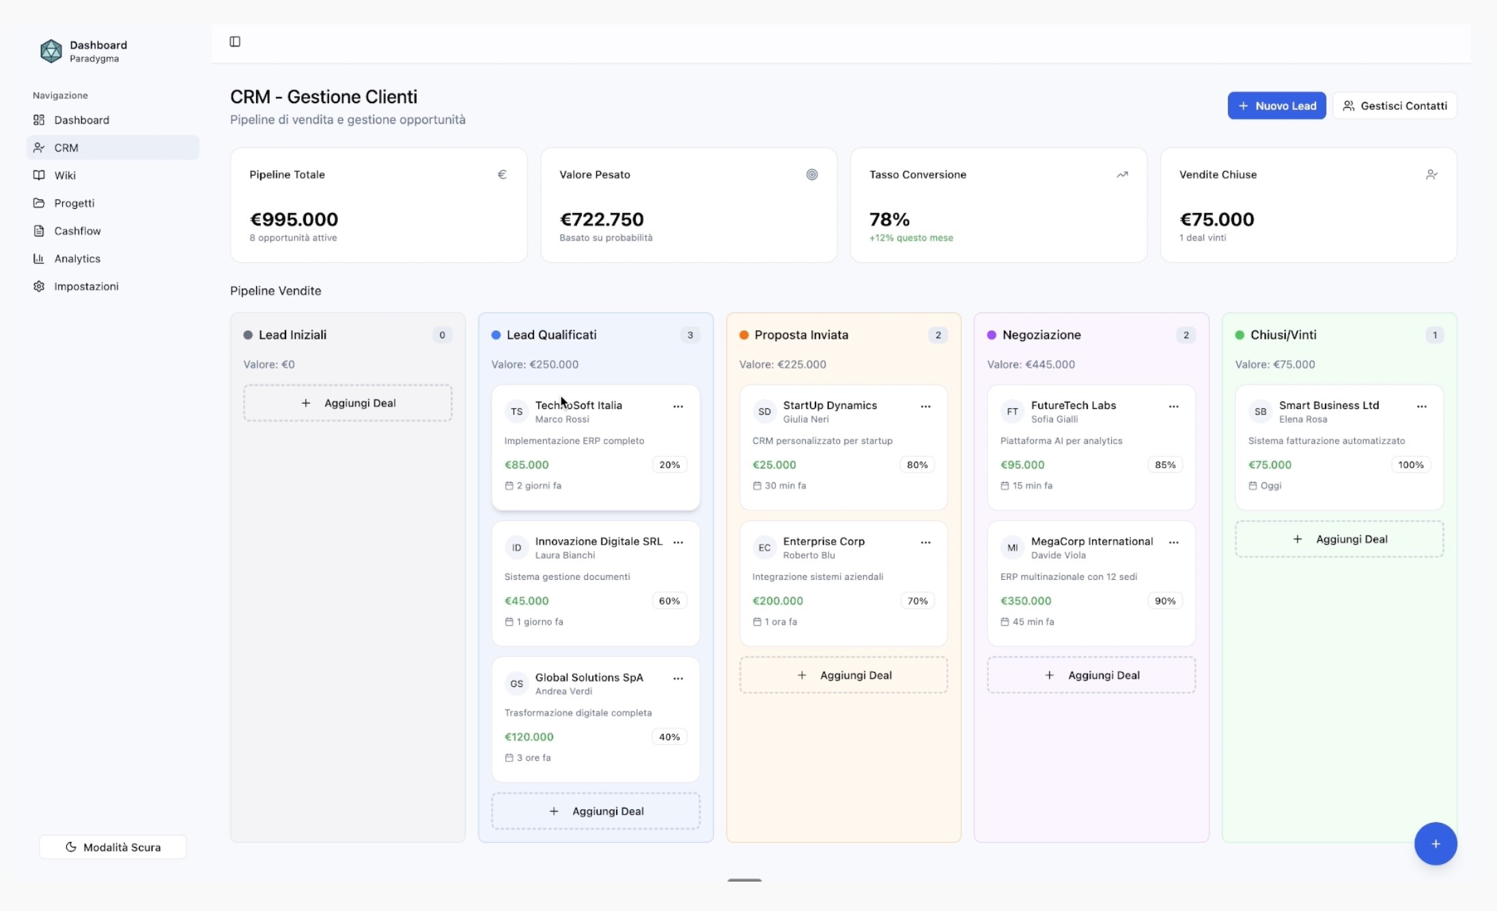
Task: Toggle the sidebar panel icon
Action: point(235,42)
